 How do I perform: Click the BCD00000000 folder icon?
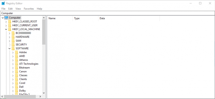(13, 33)
